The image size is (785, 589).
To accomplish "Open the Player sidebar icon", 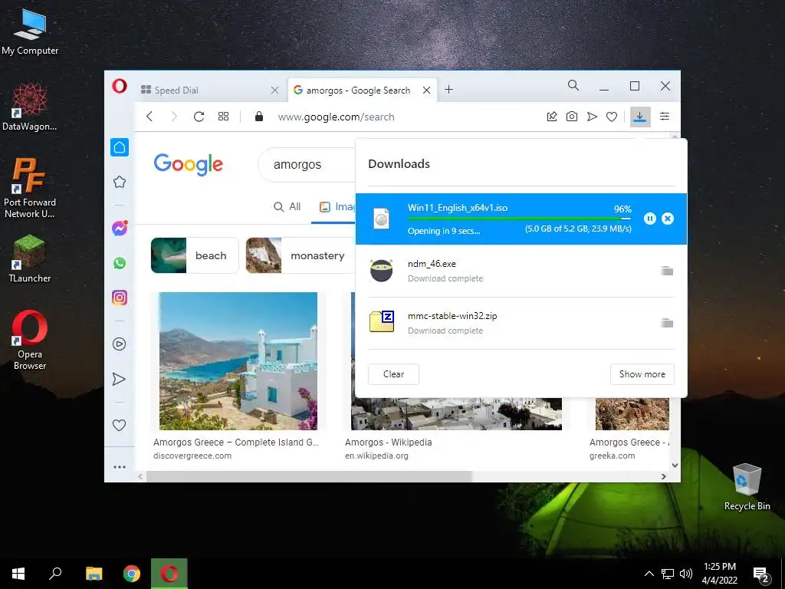I will pos(119,344).
